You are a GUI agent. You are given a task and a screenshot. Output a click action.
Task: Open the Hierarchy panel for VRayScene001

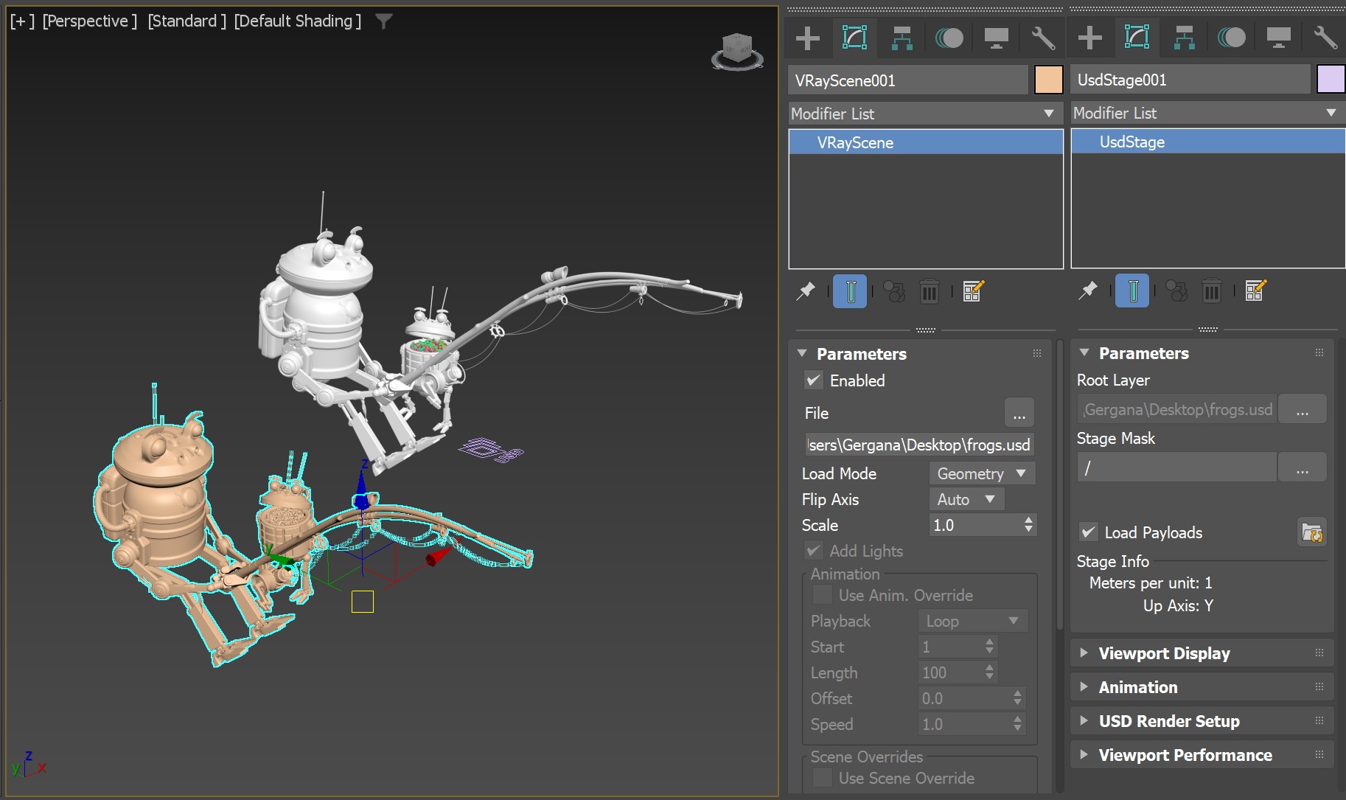(901, 37)
